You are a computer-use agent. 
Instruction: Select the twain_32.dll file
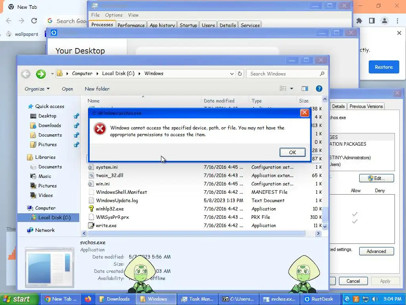tap(109, 176)
